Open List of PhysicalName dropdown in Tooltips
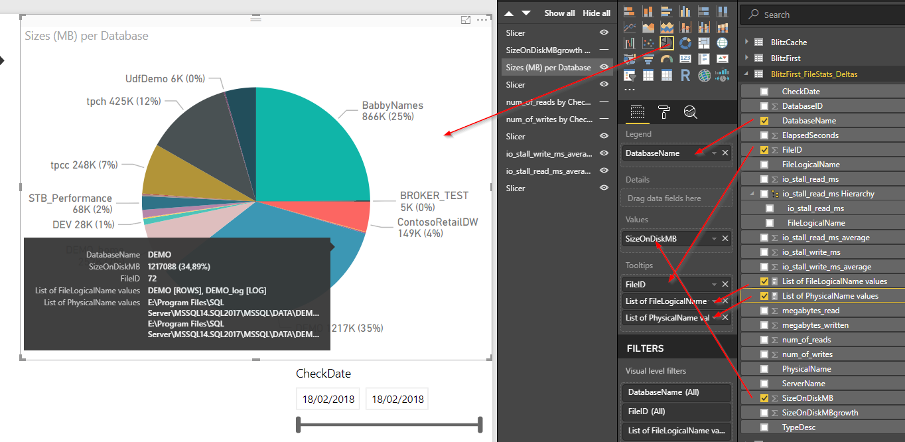Screen dimensions: 905x442 pos(714,318)
